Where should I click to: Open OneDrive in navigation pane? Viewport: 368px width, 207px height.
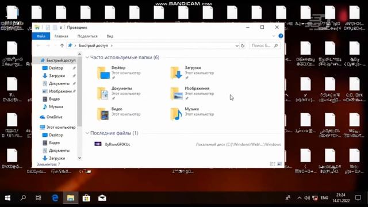tap(54, 117)
